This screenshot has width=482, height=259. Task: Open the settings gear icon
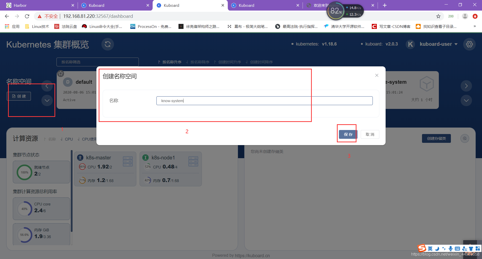coord(469,44)
